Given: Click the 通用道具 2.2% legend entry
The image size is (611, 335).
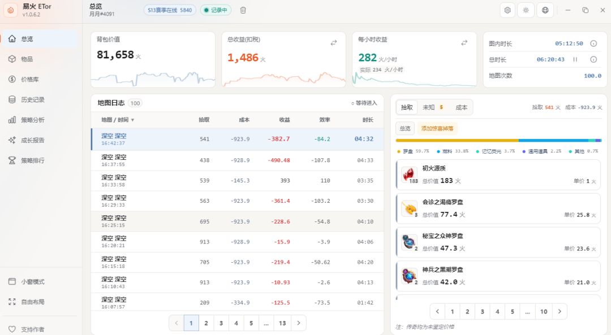Looking at the screenshot, I should (542, 151).
